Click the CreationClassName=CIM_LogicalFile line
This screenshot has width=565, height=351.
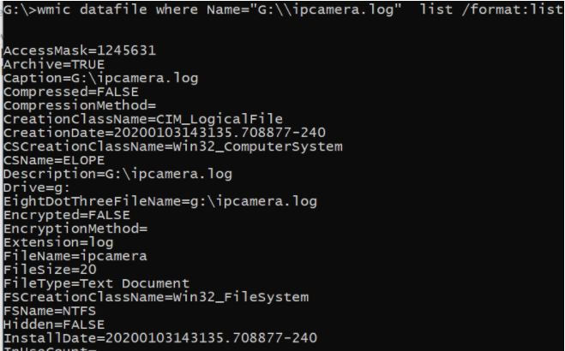click(x=143, y=119)
